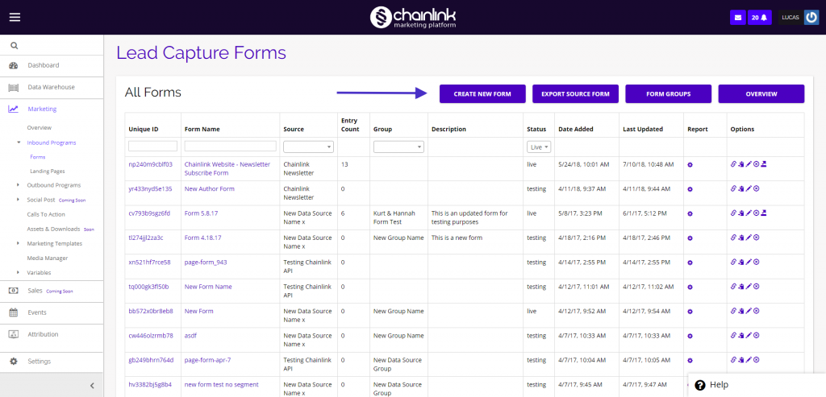
Task: Open report gear for Form 5.8.17
Action: (690, 213)
